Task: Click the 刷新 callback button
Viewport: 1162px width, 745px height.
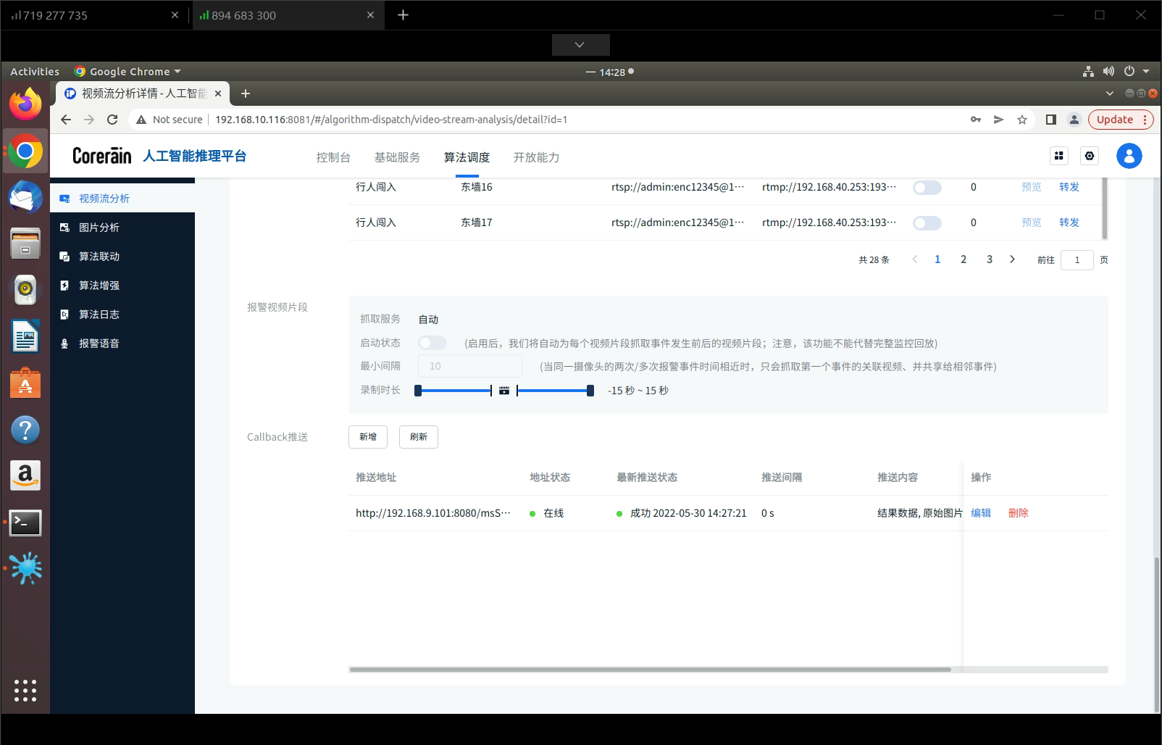Action: [x=419, y=437]
